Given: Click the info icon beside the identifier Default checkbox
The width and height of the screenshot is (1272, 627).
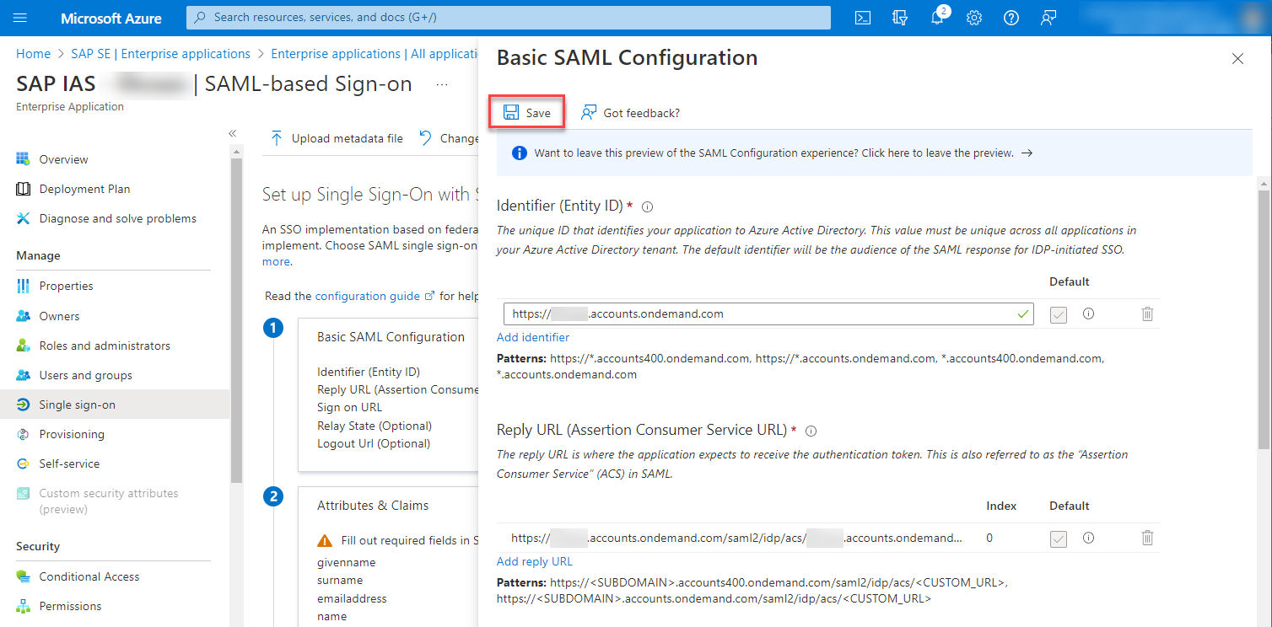Looking at the screenshot, I should click(1088, 313).
